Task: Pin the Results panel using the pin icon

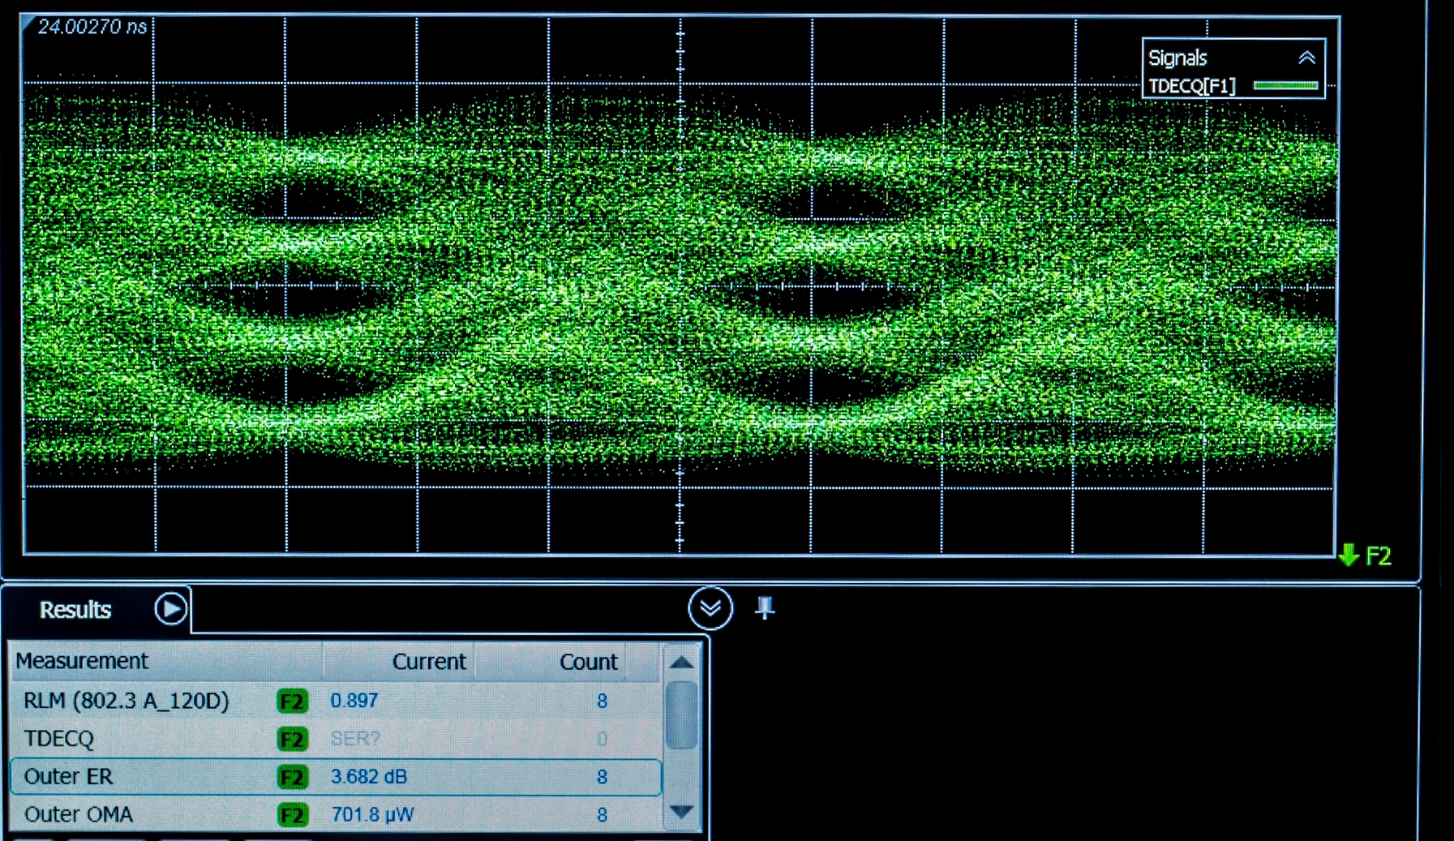Action: tap(766, 608)
